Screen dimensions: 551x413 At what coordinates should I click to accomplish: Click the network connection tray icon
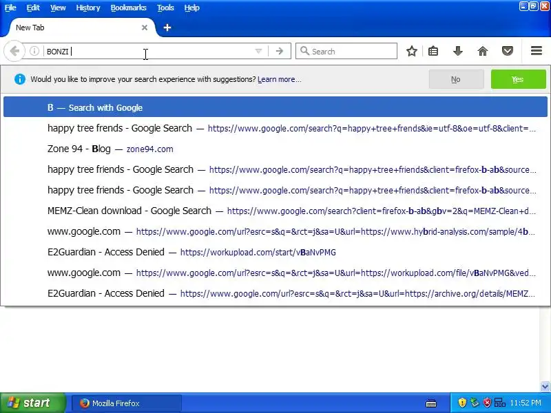500,403
